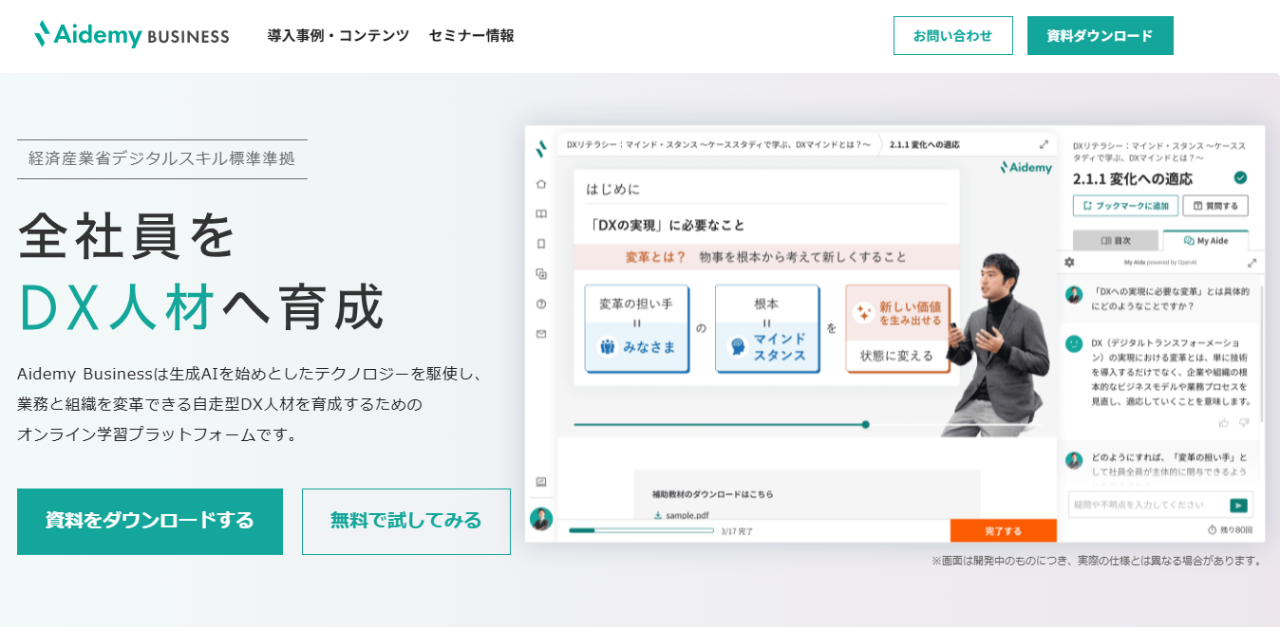The height and width of the screenshot is (627, 1280).
Task: Open the book icon in the sidebar
Action: (x=541, y=213)
